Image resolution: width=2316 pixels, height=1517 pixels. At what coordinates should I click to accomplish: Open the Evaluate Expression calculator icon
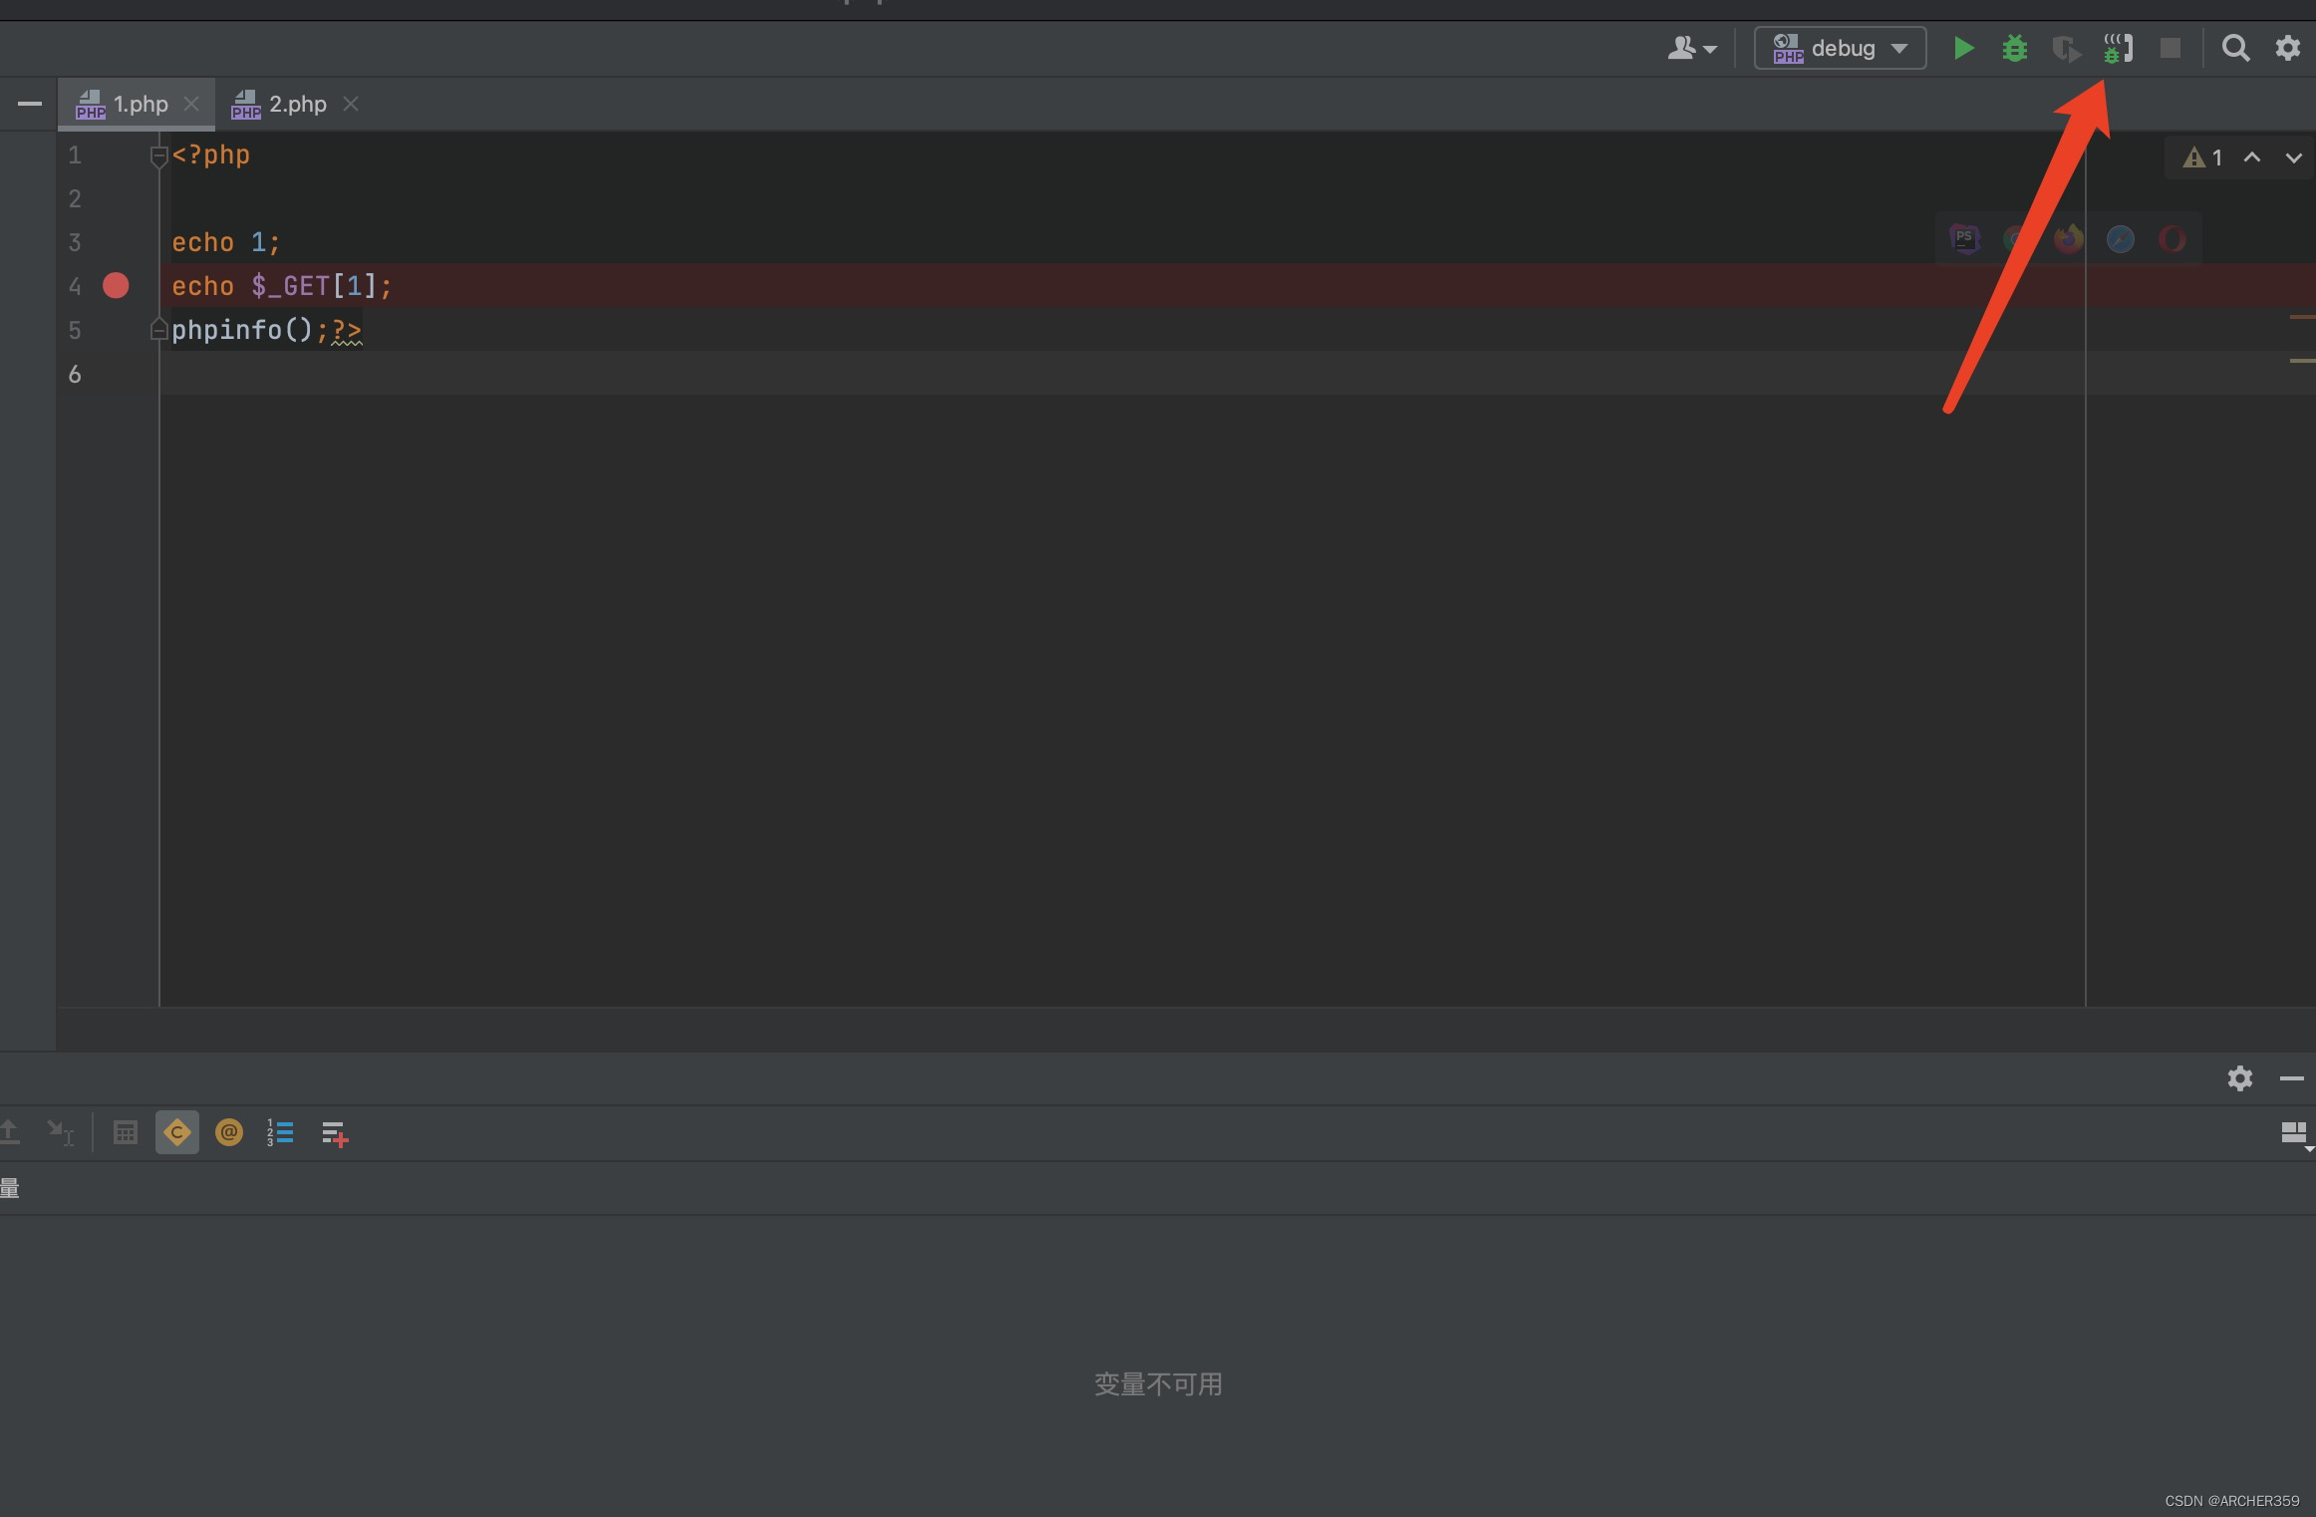coord(126,1132)
